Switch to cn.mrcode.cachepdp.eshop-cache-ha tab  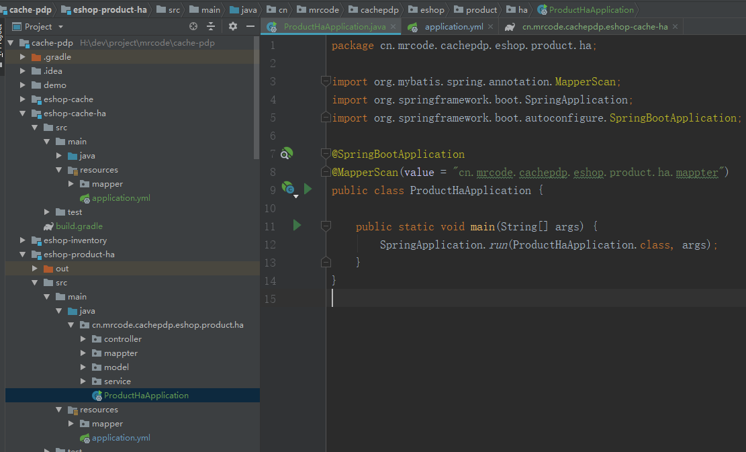(x=594, y=27)
